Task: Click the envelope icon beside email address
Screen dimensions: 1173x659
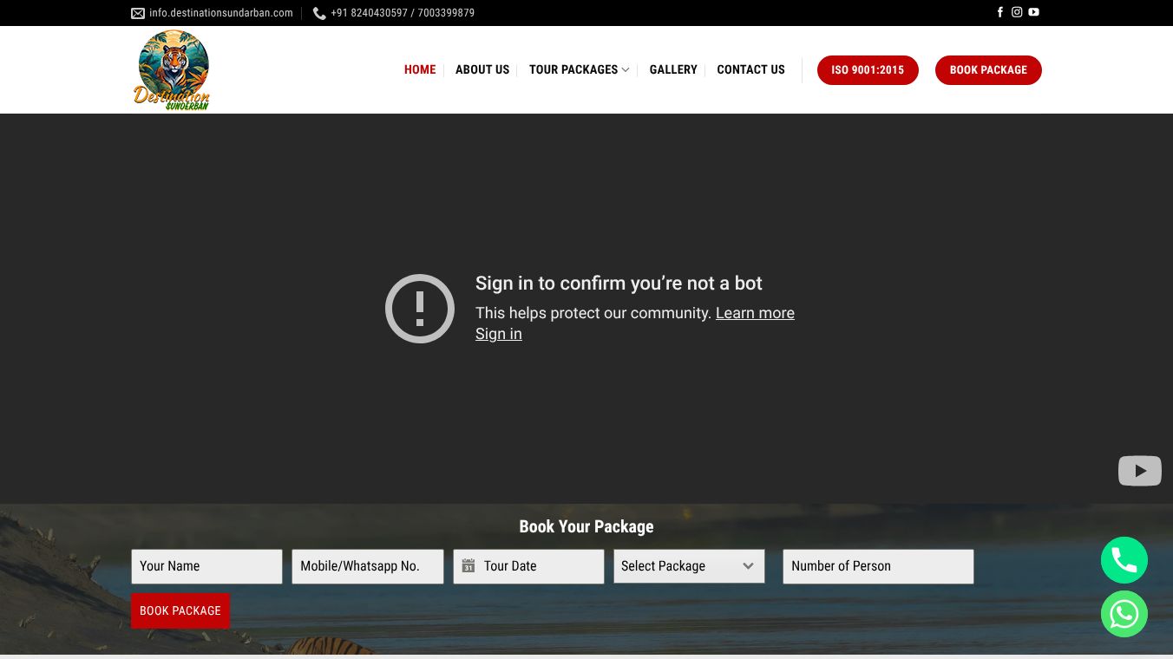Action: pos(138,13)
